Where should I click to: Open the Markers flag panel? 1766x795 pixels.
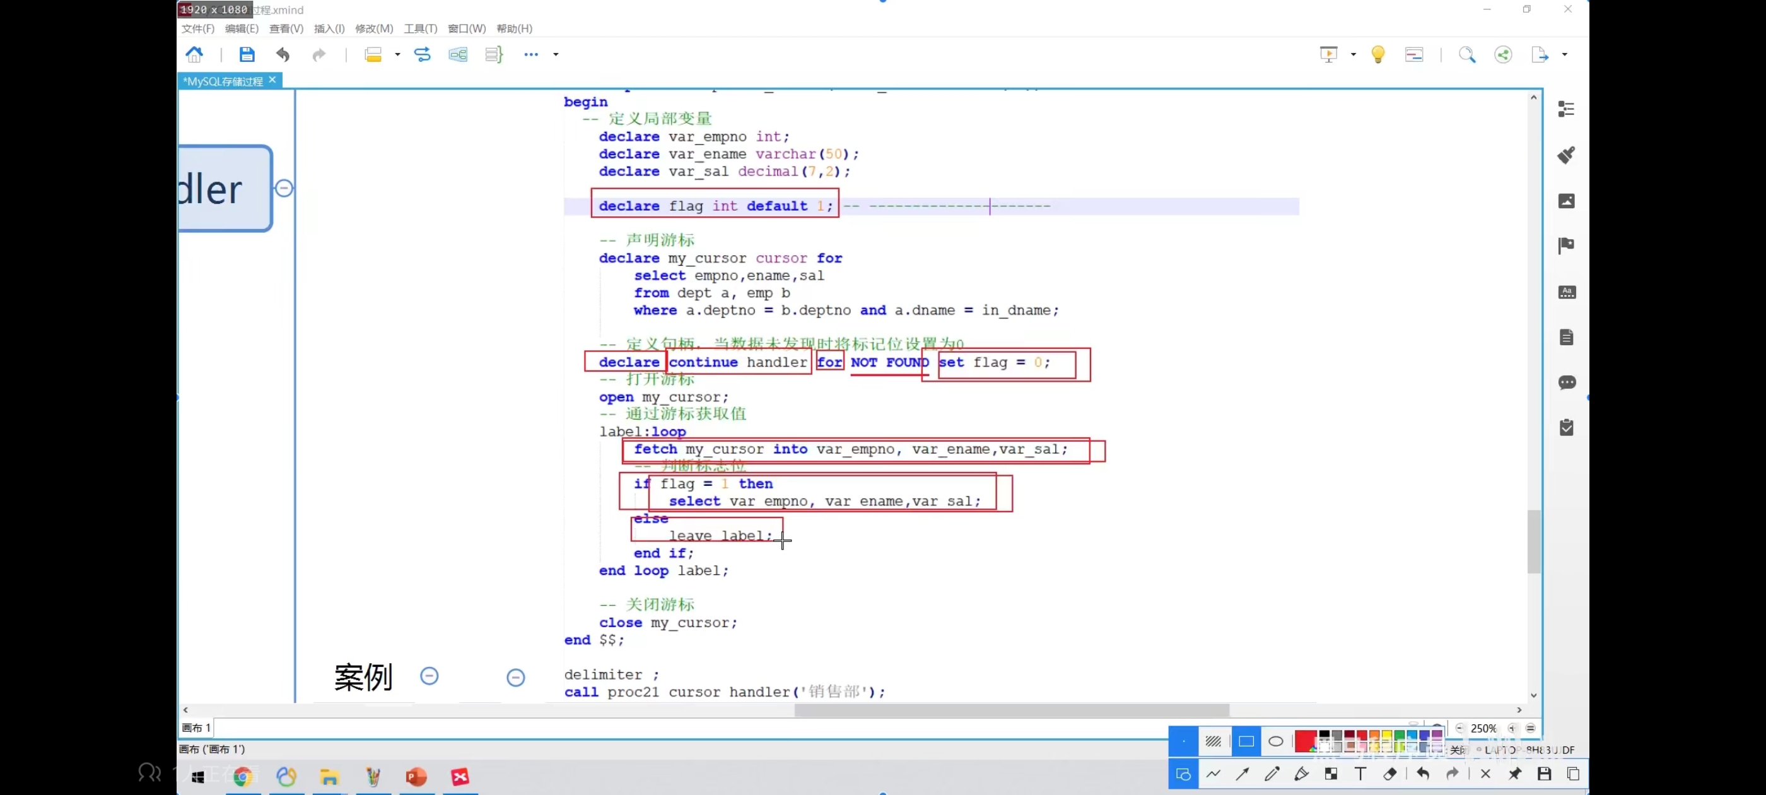point(1567,245)
